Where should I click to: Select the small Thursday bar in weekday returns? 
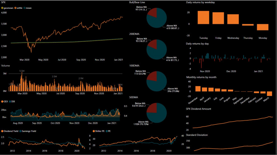(x=248, y=25)
